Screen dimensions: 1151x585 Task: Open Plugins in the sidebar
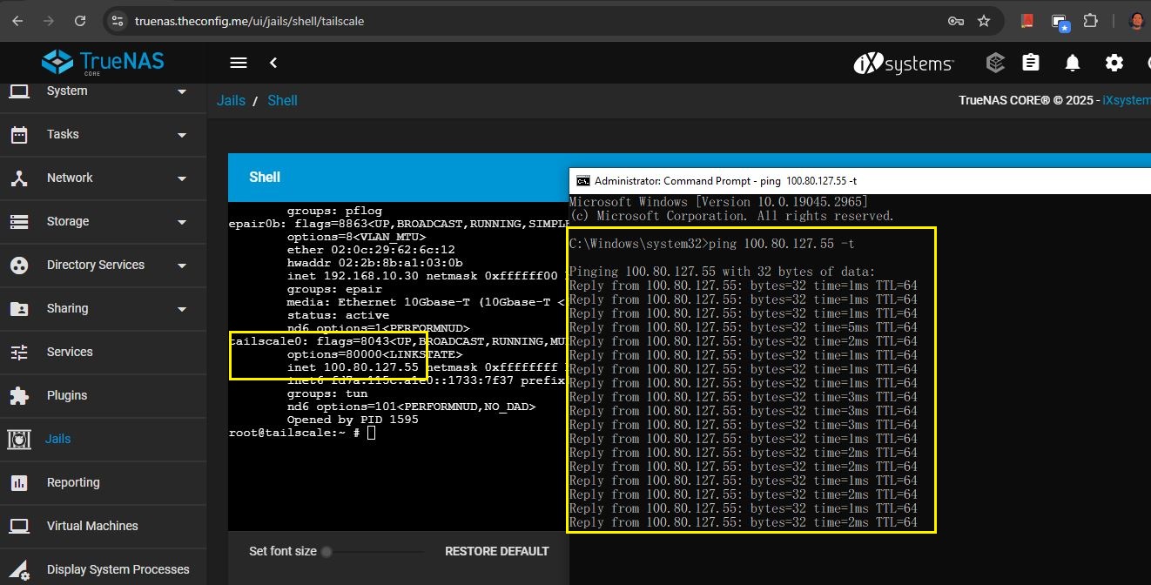103,395
